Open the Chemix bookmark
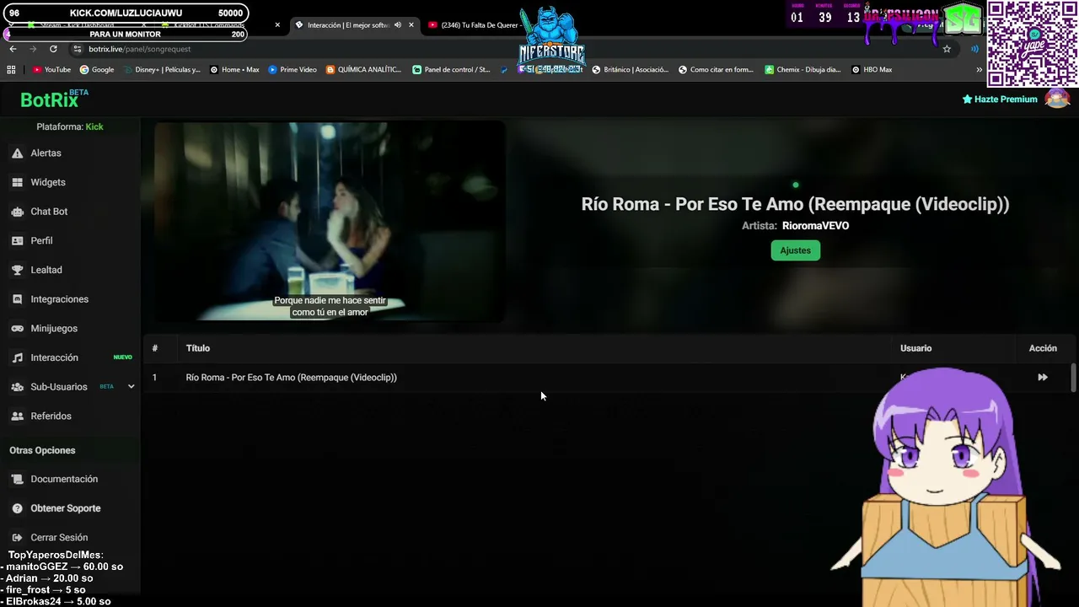The height and width of the screenshot is (607, 1079). pos(803,70)
